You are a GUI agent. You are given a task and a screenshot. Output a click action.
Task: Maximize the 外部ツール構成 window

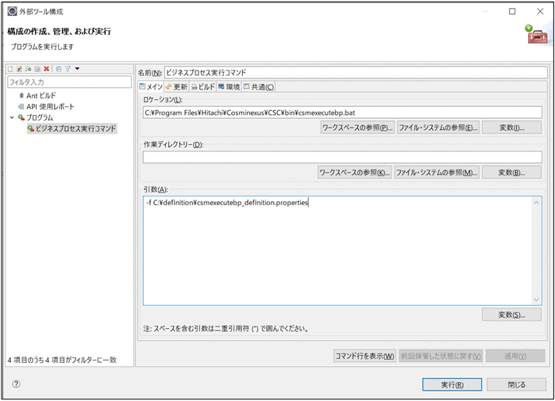tap(512, 11)
